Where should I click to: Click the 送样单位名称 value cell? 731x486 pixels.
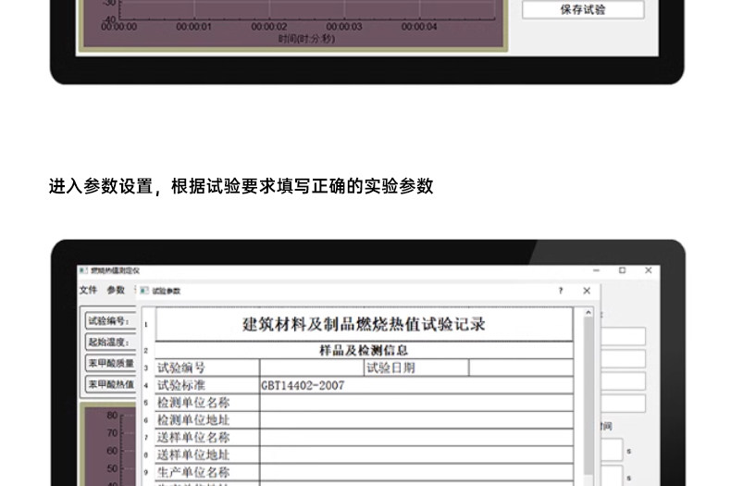(x=416, y=438)
